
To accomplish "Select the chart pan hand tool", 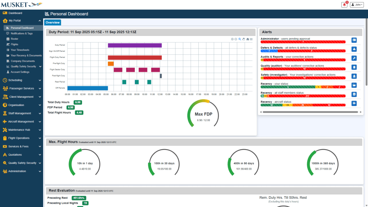I will click(243, 39).
